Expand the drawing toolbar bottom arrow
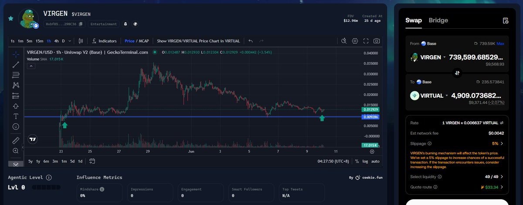 coord(16,164)
